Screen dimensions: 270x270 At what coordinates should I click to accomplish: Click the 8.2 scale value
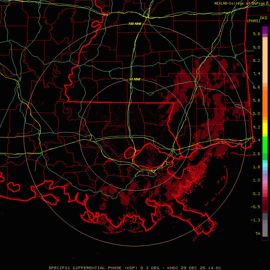(256, 60)
